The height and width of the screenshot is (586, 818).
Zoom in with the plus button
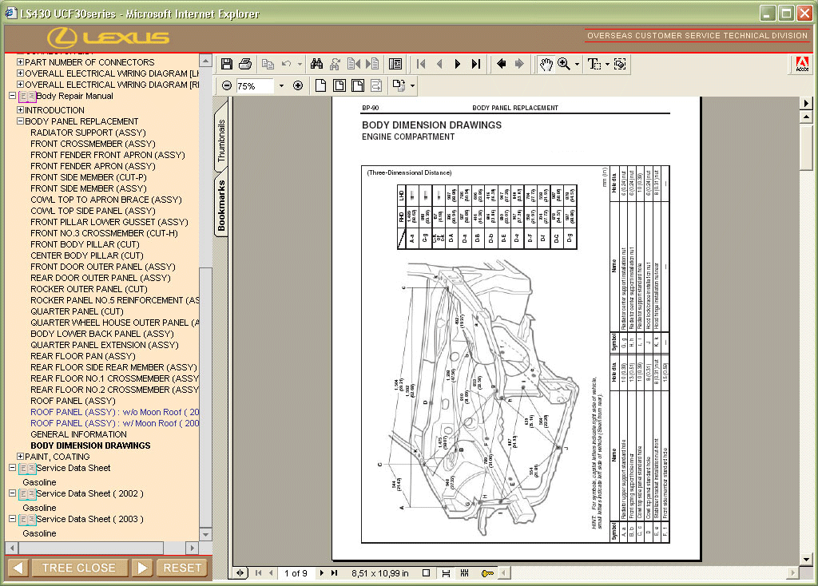[298, 85]
